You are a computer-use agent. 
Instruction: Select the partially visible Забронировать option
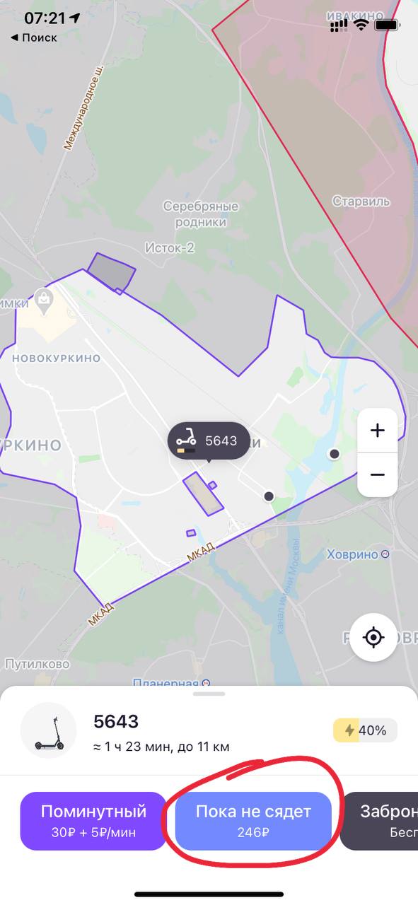coord(379,821)
